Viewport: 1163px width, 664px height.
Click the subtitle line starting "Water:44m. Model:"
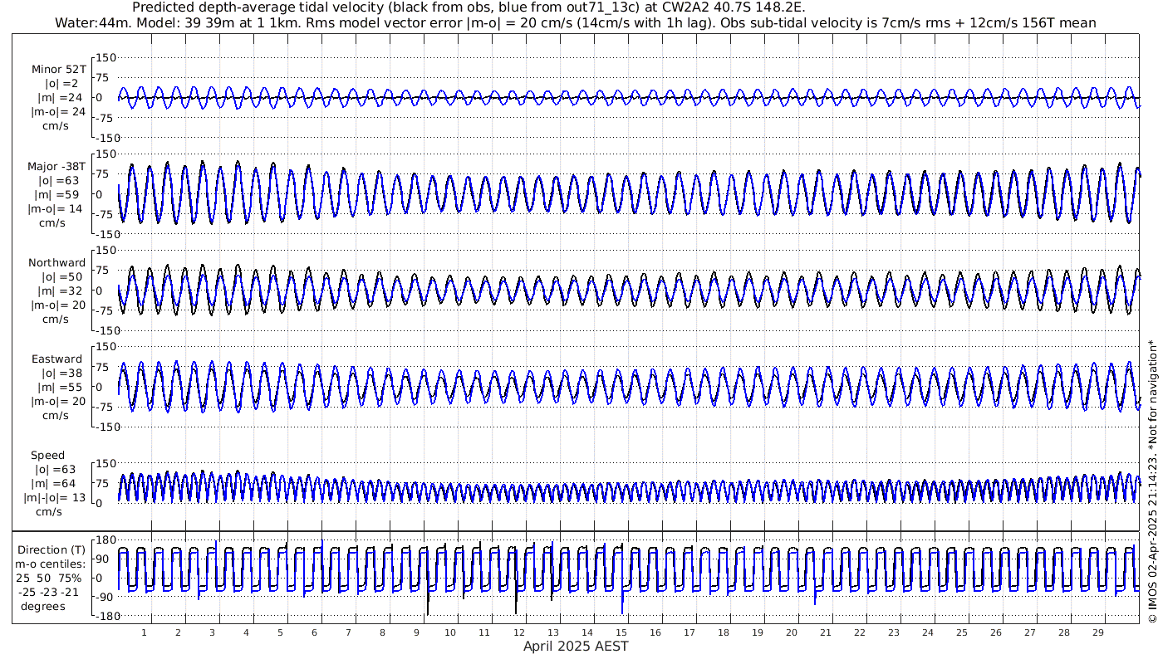click(575, 22)
